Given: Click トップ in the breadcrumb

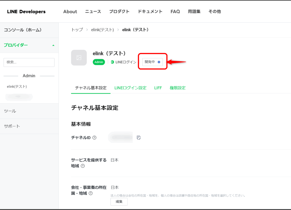Looking at the screenshot, I should click(x=77, y=30).
